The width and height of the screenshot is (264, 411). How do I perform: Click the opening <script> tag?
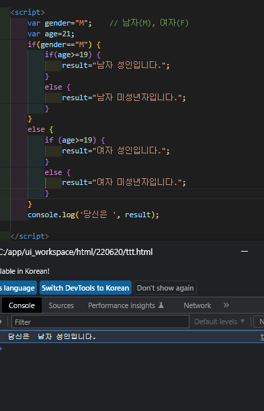pos(28,12)
